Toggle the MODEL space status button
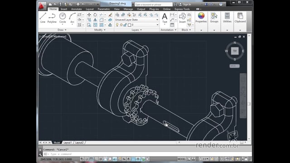 pyautogui.click(x=182, y=159)
